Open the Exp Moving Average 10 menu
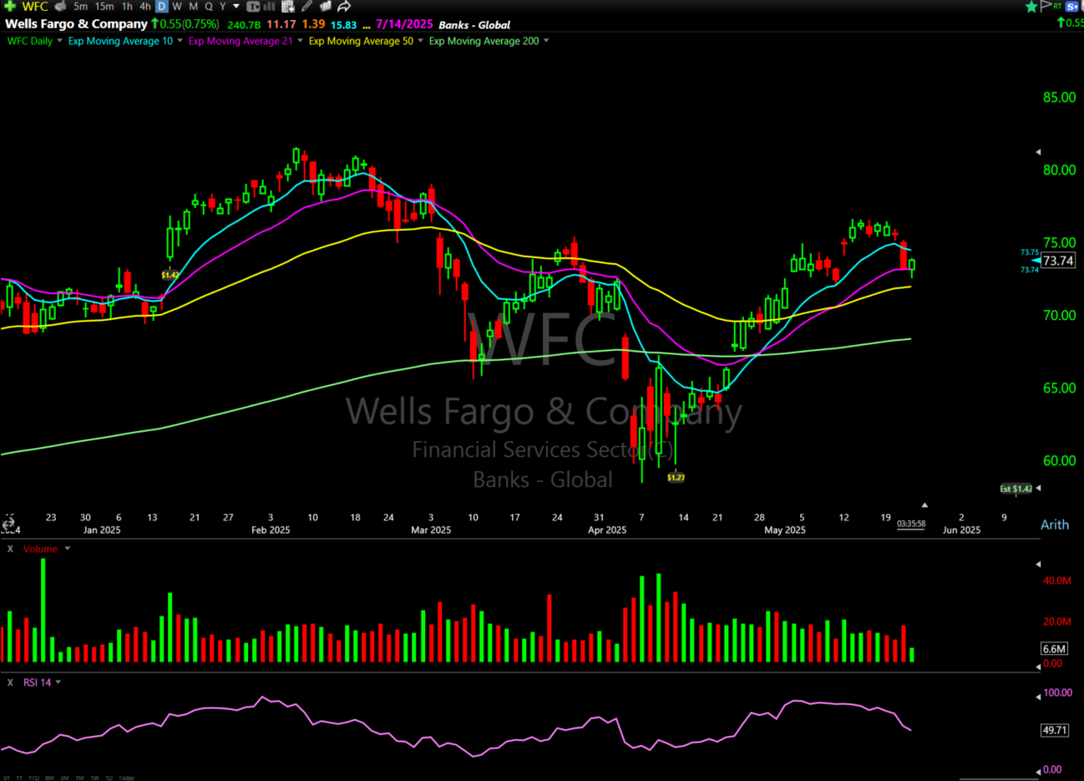 (x=180, y=41)
